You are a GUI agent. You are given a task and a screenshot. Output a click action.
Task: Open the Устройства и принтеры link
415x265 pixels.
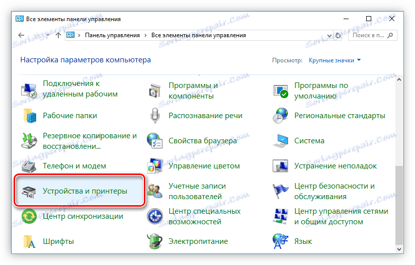pos(85,191)
